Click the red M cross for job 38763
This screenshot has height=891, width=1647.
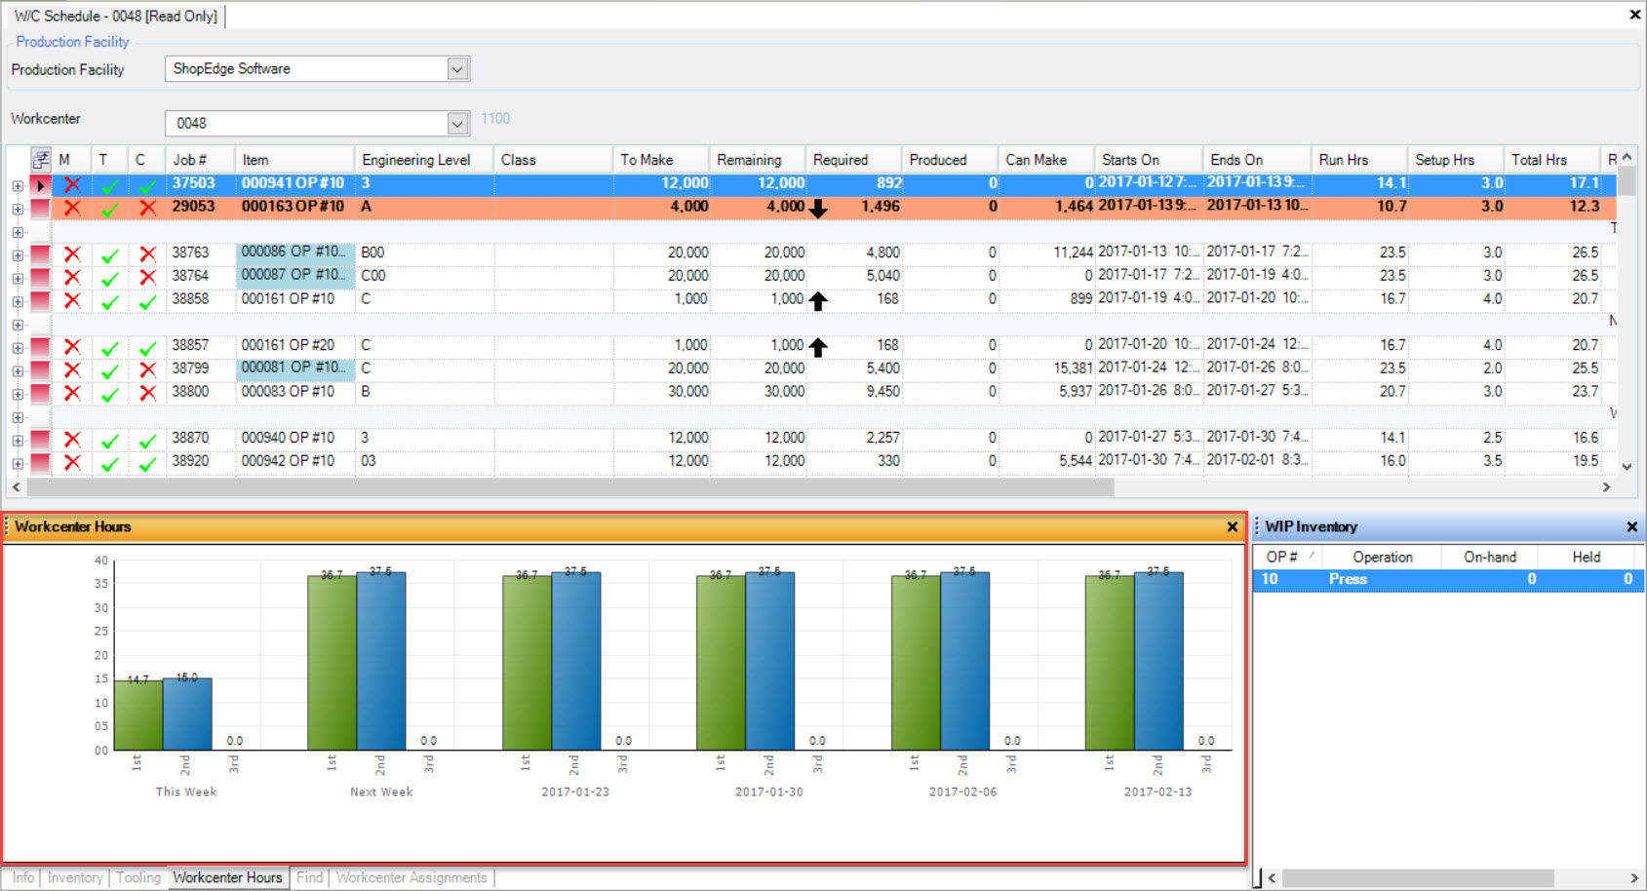72,253
